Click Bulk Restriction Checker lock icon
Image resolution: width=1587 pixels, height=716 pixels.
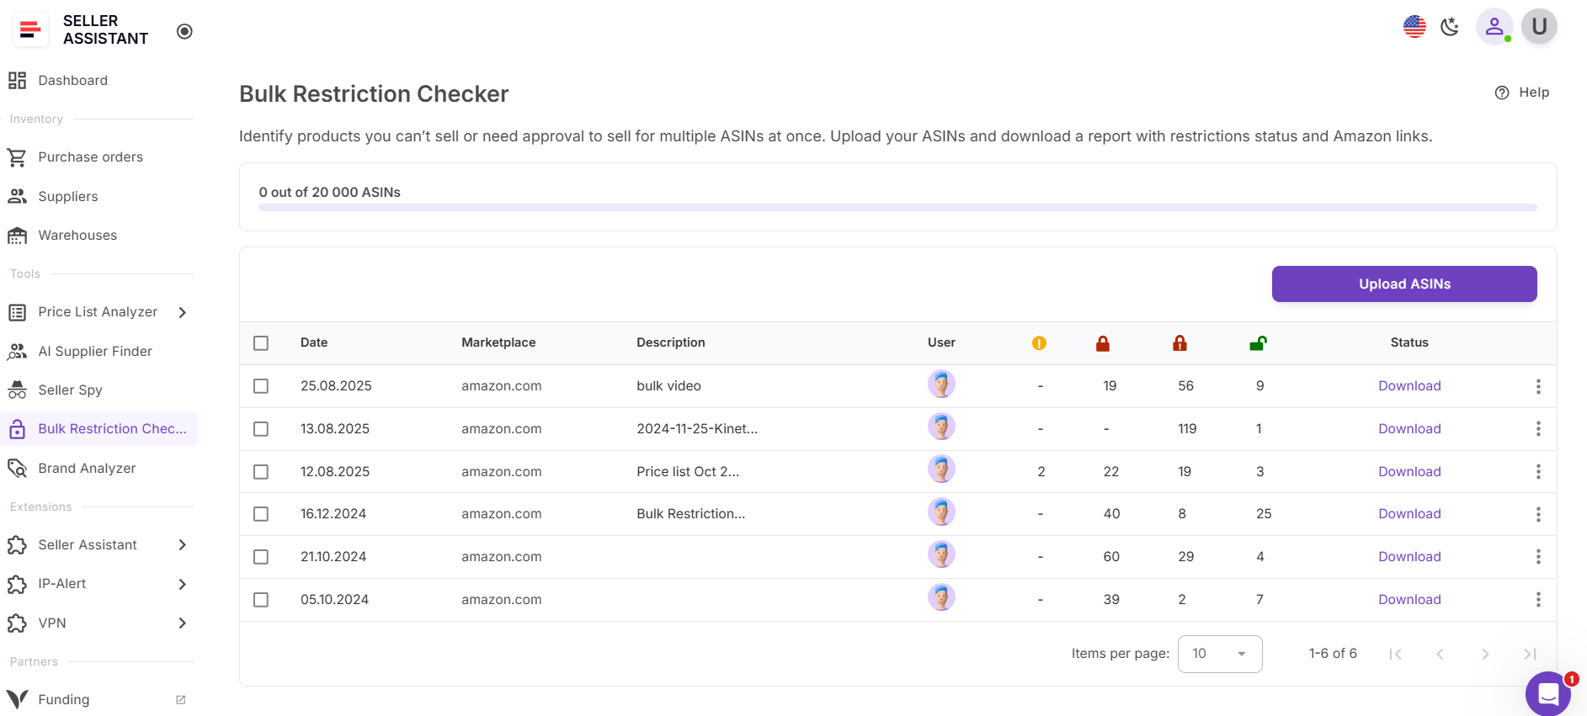pyautogui.click(x=17, y=429)
